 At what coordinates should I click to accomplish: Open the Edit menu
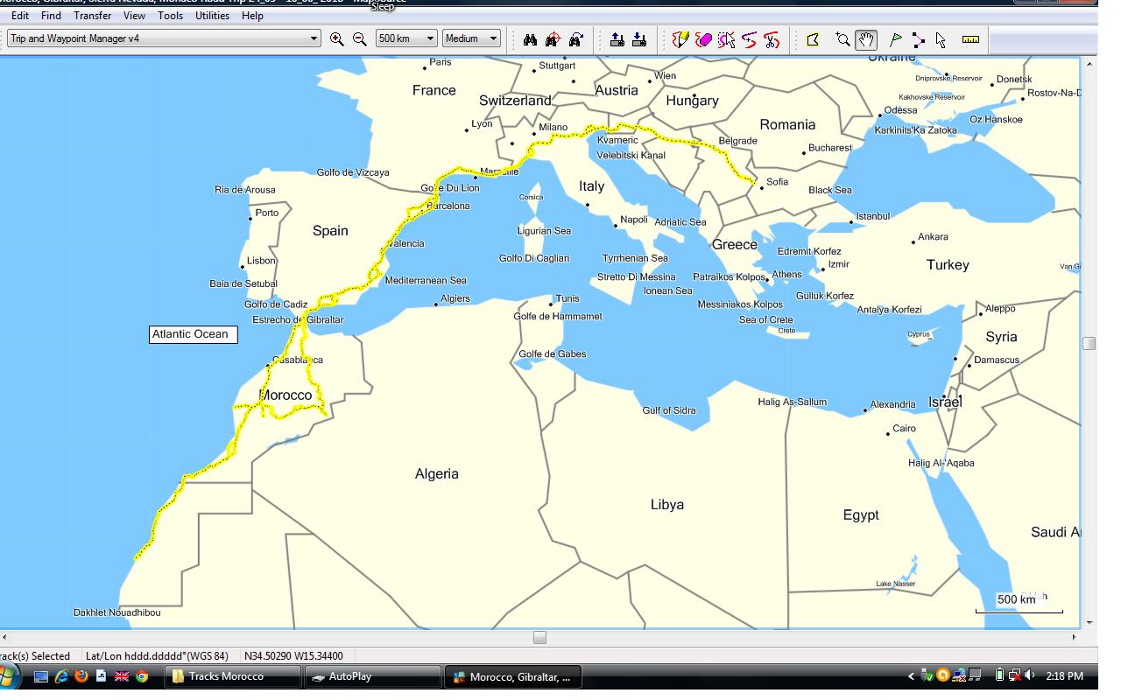(x=19, y=16)
